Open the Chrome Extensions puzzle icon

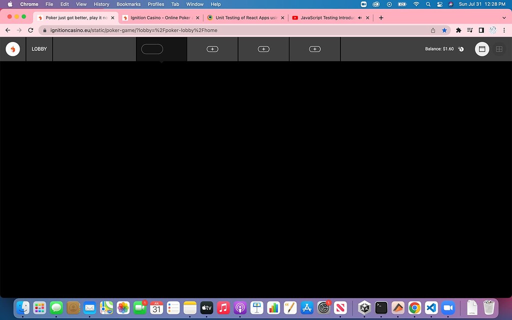click(458, 30)
